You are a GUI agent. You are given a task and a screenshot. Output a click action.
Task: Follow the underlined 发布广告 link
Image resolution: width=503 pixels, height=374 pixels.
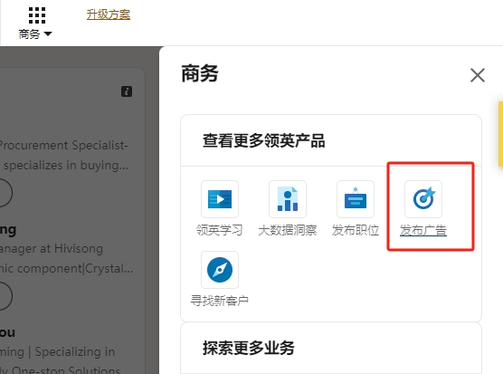point(423,230)
